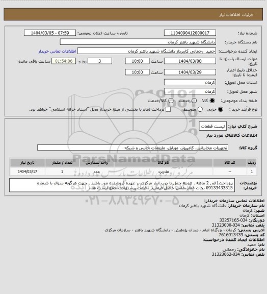Click the نام کالا column header
This screenshot has width=267, height=294.
click(x=163, y=163)
